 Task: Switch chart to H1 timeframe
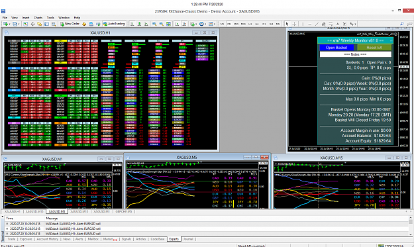coord(250,24)
